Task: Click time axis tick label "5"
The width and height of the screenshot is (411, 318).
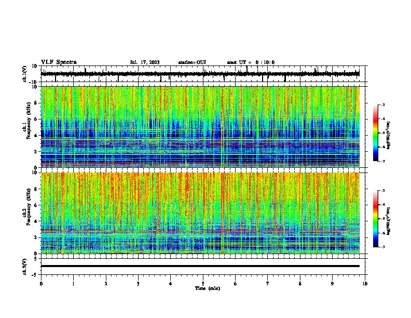Action: click(203, 284)
